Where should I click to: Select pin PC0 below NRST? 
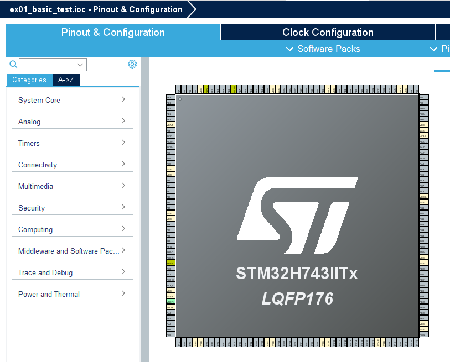170,269
